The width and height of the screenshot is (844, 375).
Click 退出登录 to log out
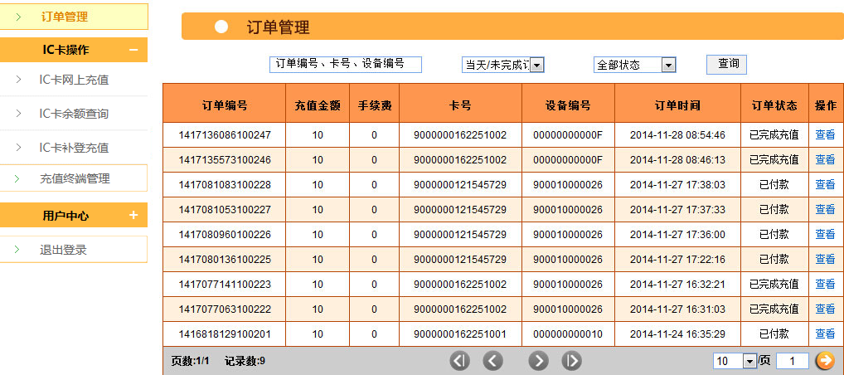pyautogui.click(x=63, y=250)
